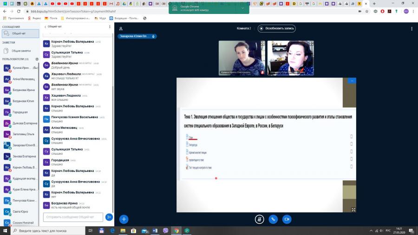Screen dimensions: 418x235
Task: Check the first checkbox on the slide
Action: 352,137
